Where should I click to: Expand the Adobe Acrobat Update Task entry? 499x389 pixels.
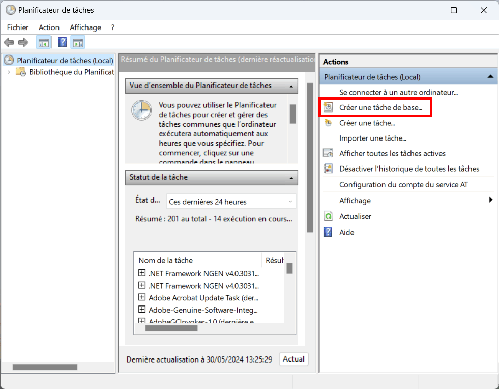(x=142, y=297)
